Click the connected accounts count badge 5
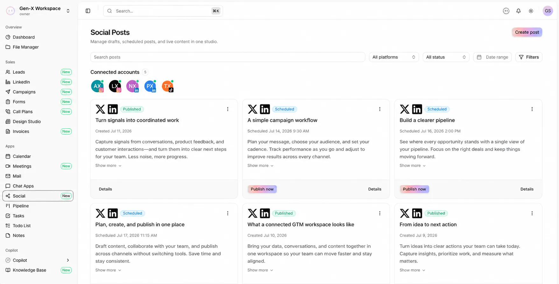The image size is (559, 284). [145, 72]
